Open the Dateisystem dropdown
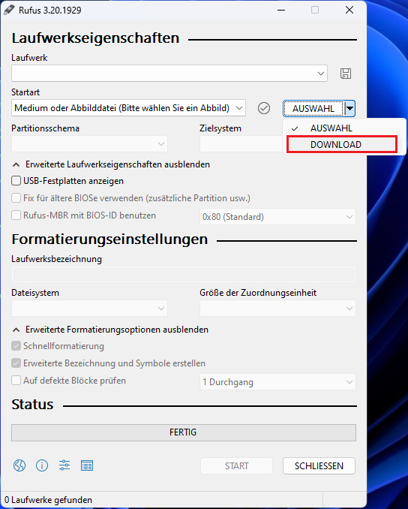Screen dimensions: 408x509 coord(89,308)
